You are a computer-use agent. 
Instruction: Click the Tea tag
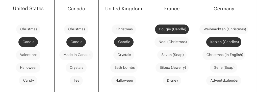pyautogui.click(x=76, y=81)
